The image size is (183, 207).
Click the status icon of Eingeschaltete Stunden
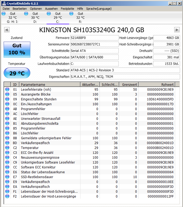point(7,99)
